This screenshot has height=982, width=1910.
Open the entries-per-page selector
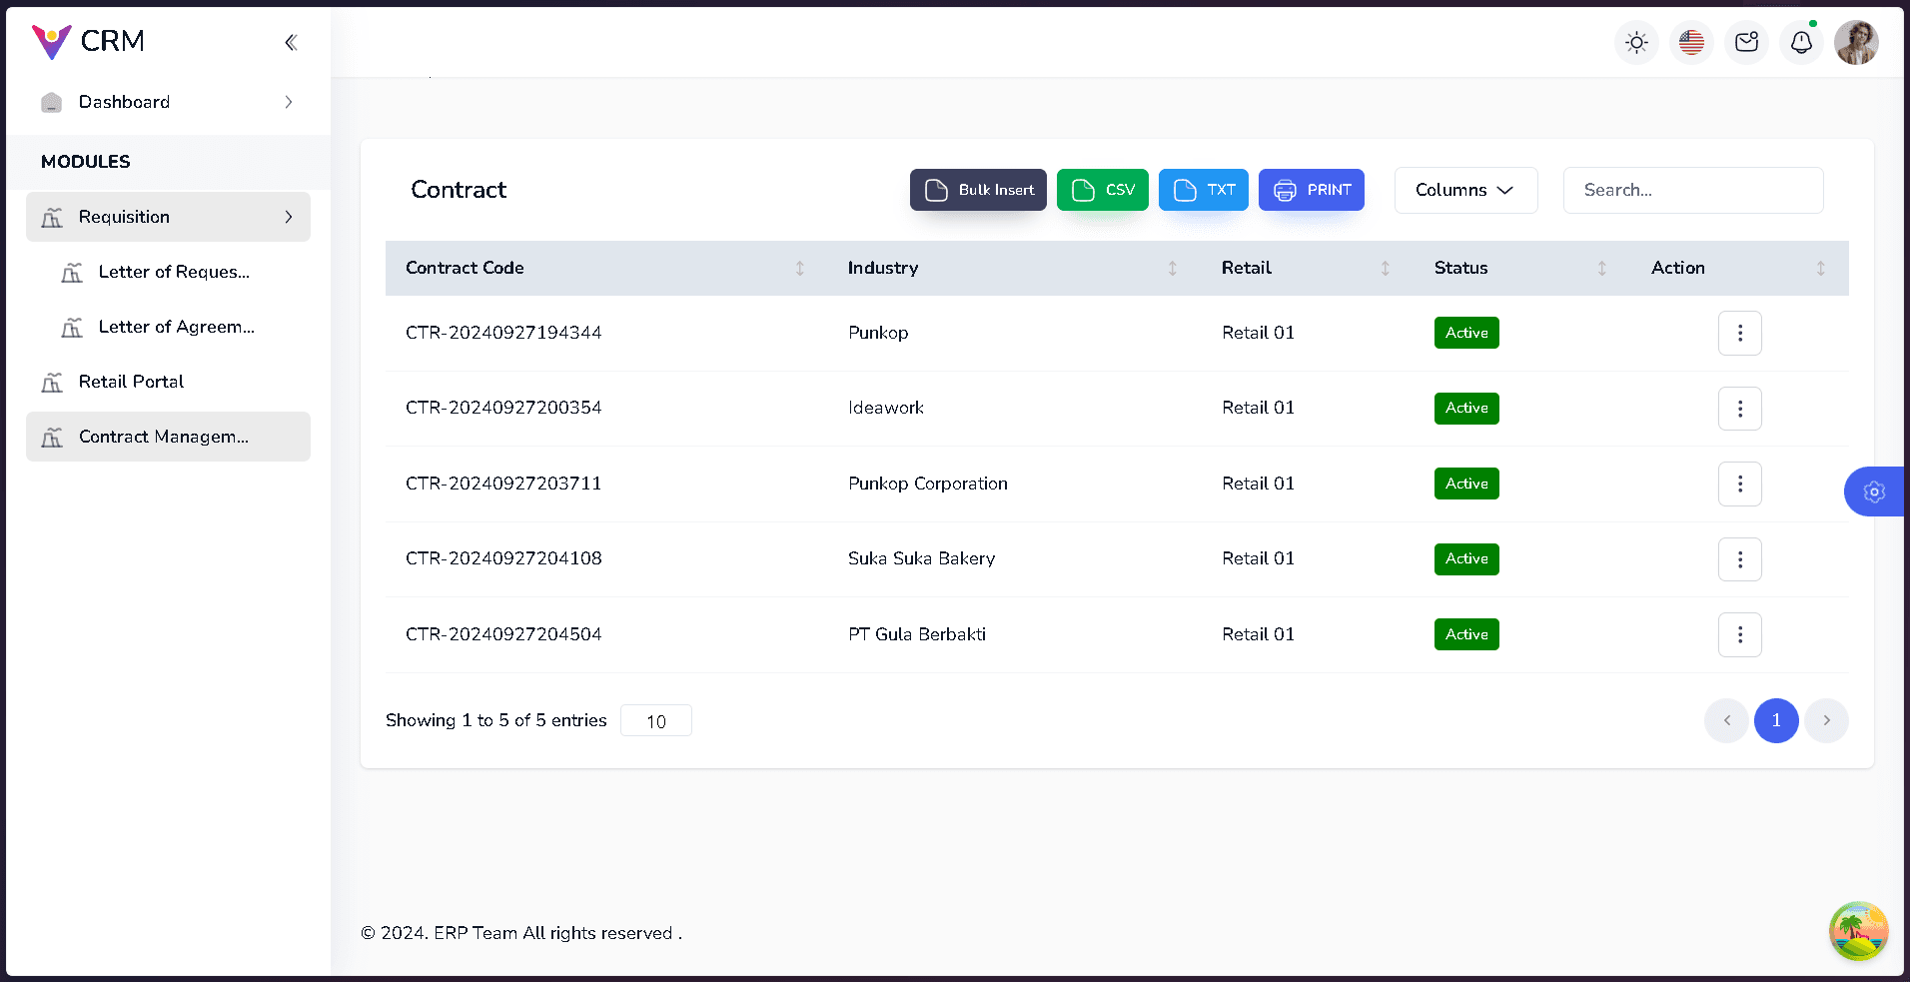click(655, 720)
